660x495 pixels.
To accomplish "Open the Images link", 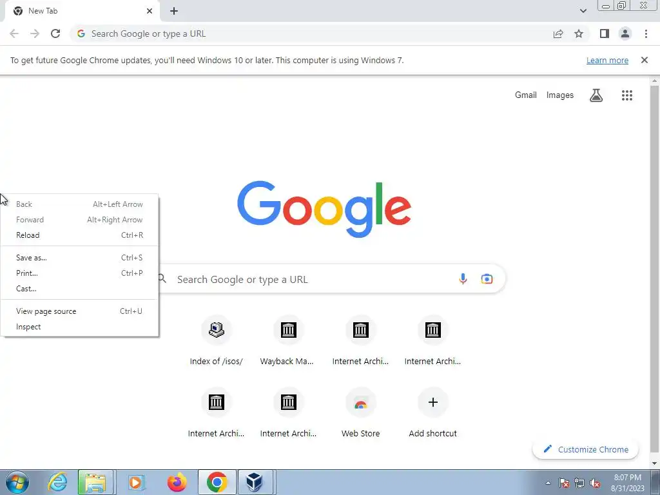I will (559, 95).
